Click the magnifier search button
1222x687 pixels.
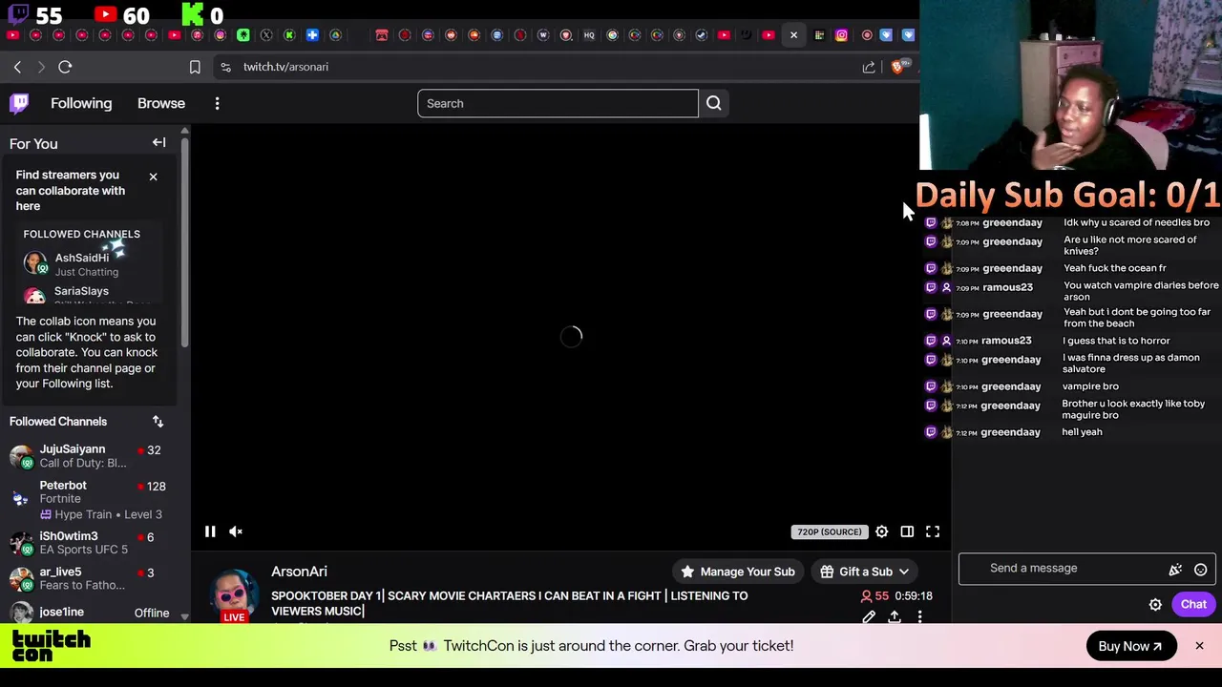(x=714, y=103)
